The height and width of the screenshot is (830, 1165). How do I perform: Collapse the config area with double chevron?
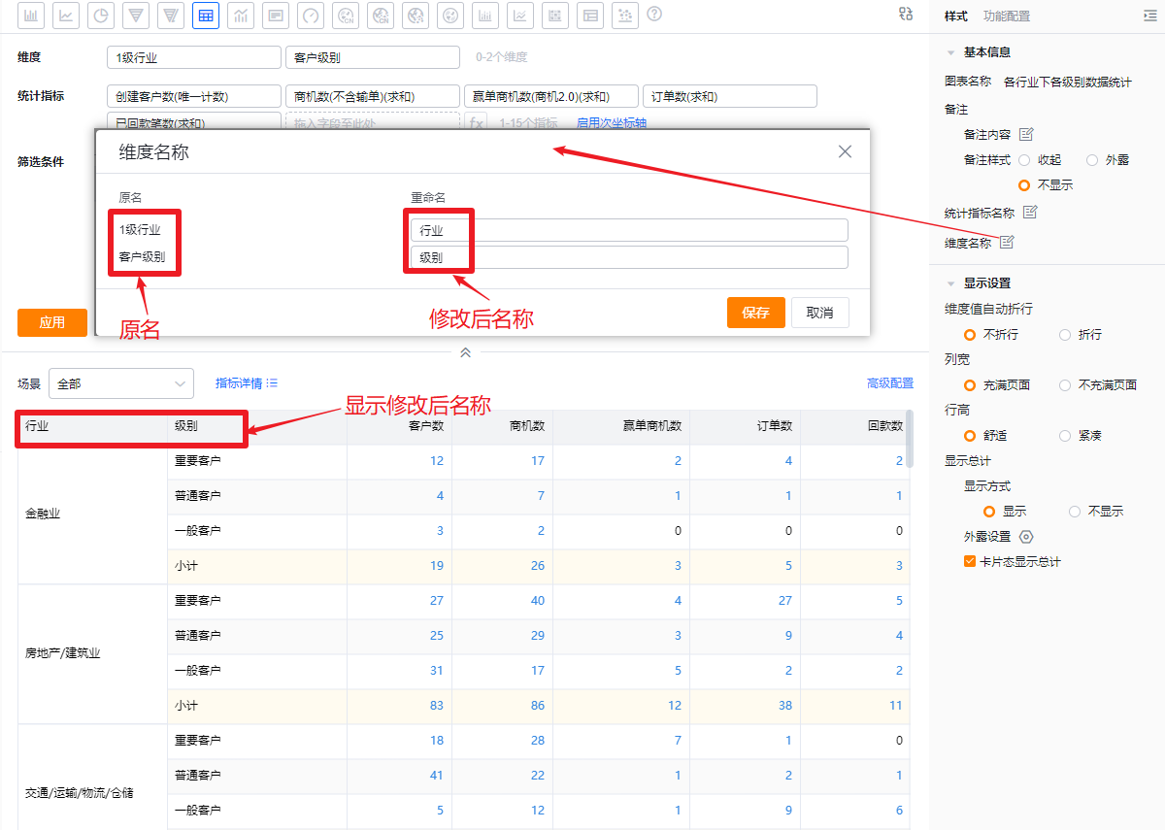point(465,352)
